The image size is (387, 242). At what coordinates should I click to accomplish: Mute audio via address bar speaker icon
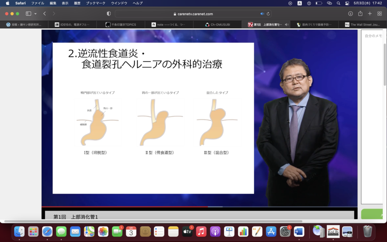(262, 14)
